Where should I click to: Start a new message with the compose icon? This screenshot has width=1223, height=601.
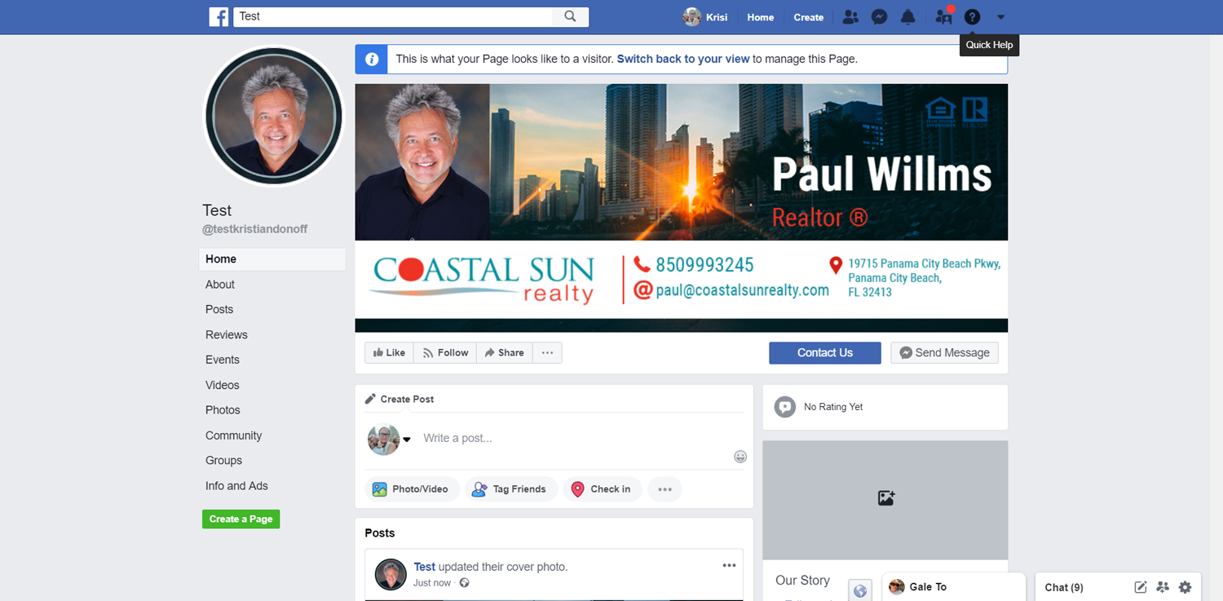pyautogui.click(x=1141, y=587)
